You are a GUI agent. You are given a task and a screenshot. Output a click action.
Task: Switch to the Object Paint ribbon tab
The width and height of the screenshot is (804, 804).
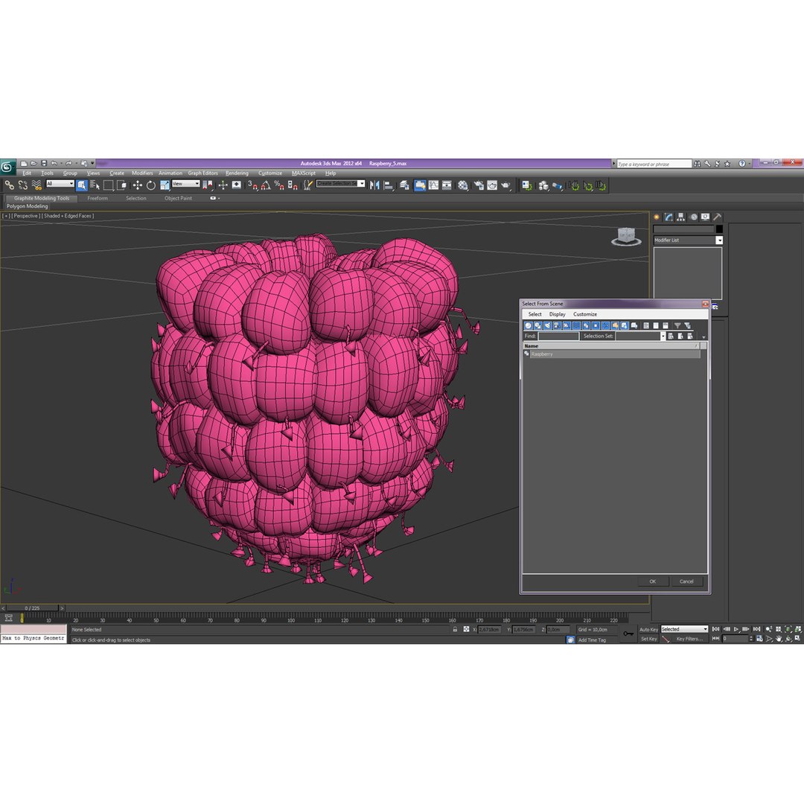[x=178, y=199]
